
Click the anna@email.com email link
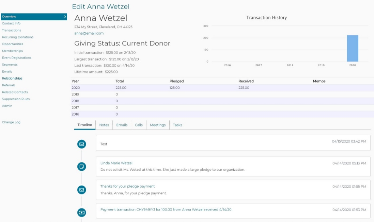pos(89,33)
